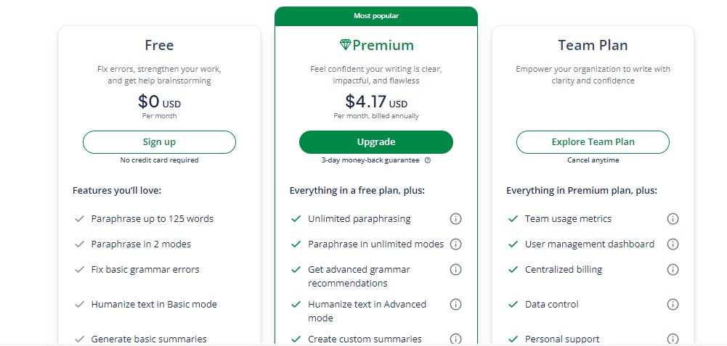Click info icon for Create custom summaries
This screenshot has height=346, width=727.
pyautogui.click(x=456, y=339)
